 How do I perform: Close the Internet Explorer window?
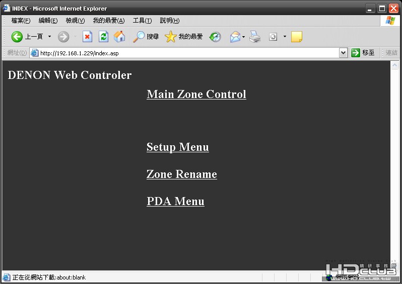[394, 9]
